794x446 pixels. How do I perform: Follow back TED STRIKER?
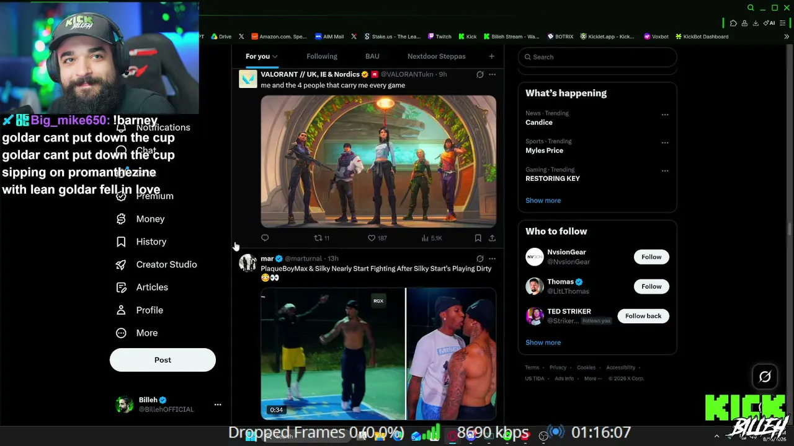(643, 316)
